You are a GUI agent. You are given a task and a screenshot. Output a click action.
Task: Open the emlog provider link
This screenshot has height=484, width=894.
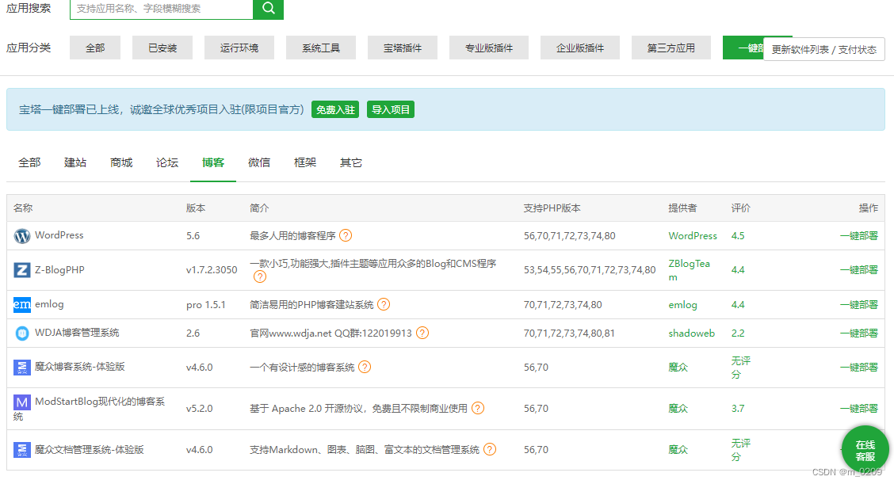coord(682,304)
